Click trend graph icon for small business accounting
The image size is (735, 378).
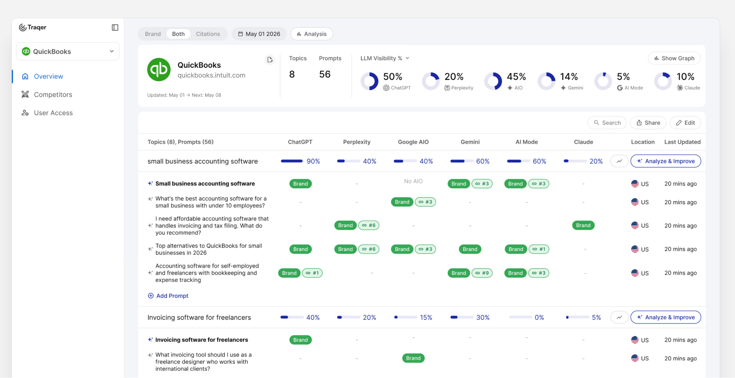click(619, 161)
